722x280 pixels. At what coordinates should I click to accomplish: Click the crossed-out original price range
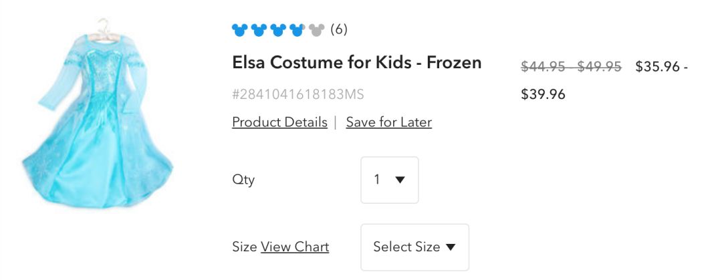point(571,66)
